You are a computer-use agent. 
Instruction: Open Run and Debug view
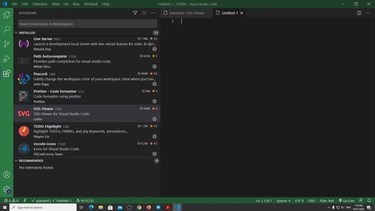(x=6, y=59)
